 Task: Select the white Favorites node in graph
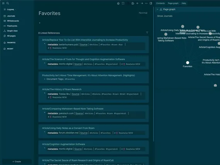click(x=188, y=62)
